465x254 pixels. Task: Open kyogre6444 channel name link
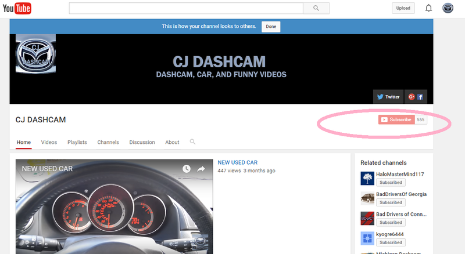pos(390,234)
